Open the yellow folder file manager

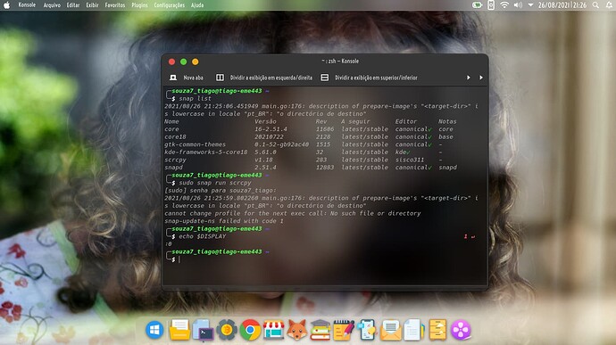pos(179,330)
